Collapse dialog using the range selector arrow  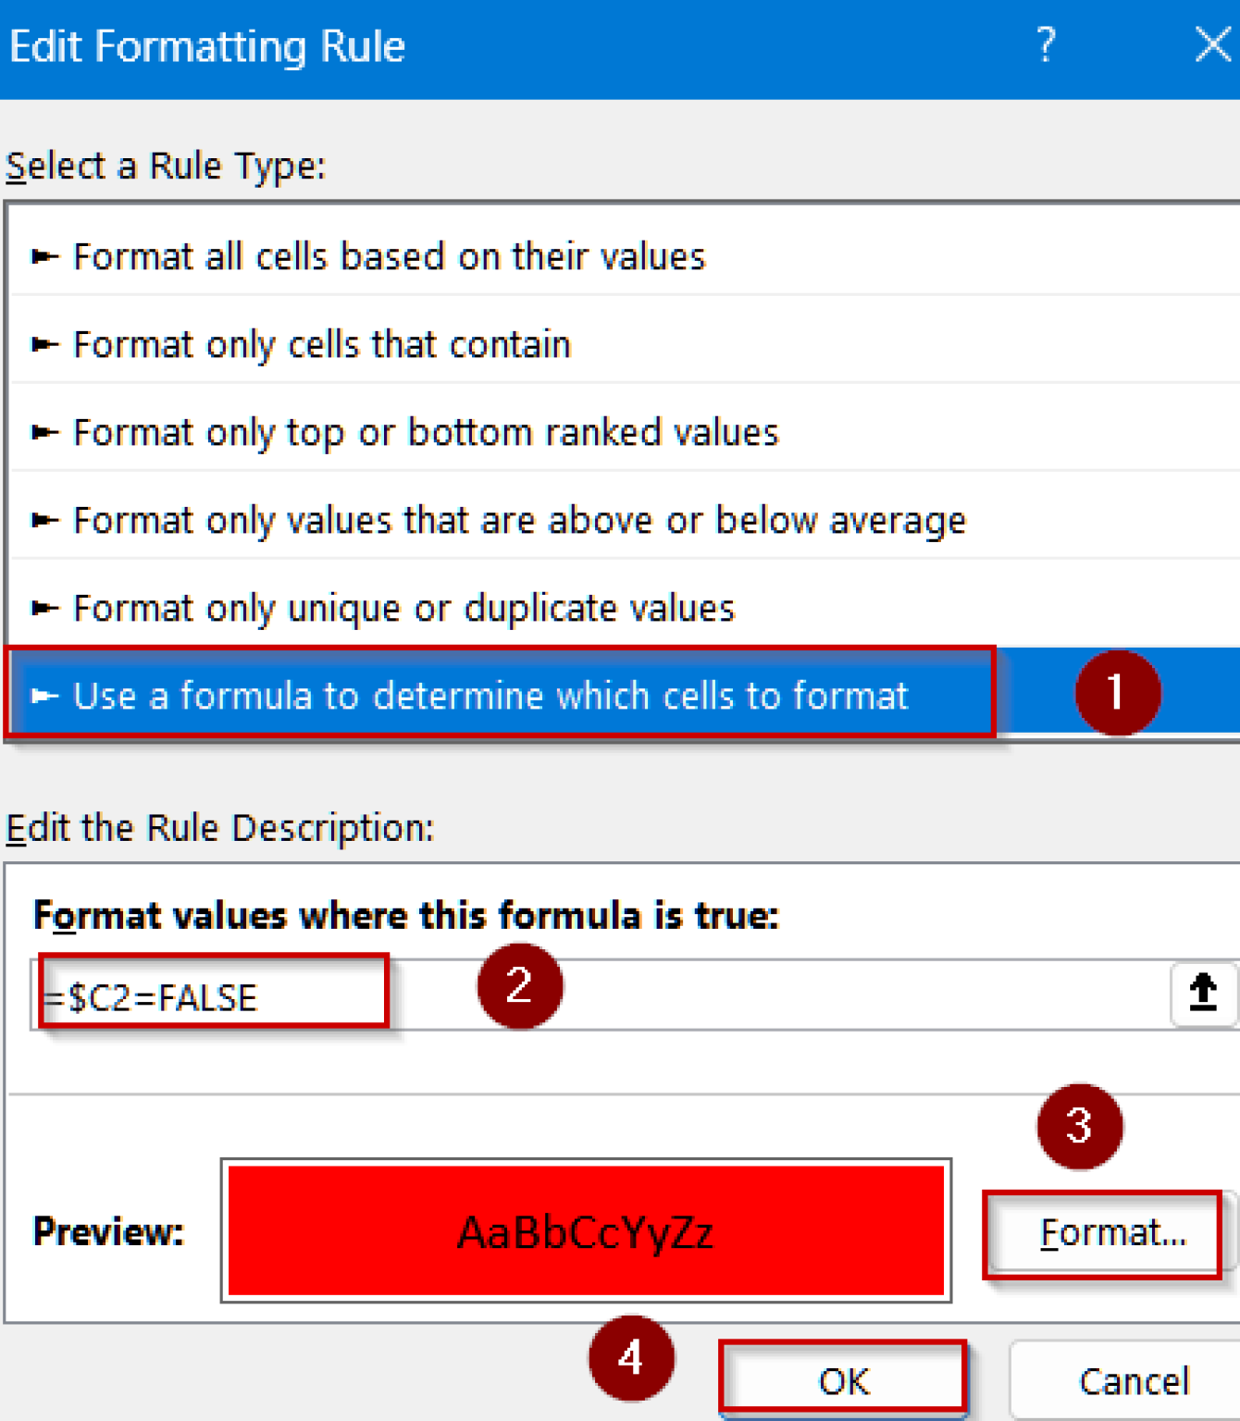click(x=1202, y=994)
